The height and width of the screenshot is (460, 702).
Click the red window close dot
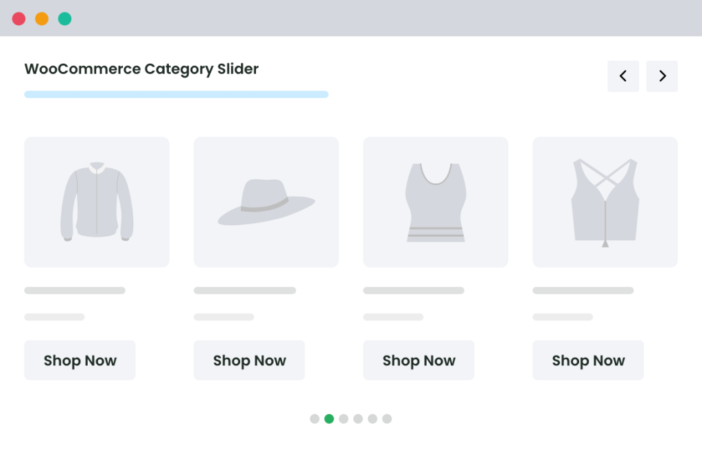19,19
